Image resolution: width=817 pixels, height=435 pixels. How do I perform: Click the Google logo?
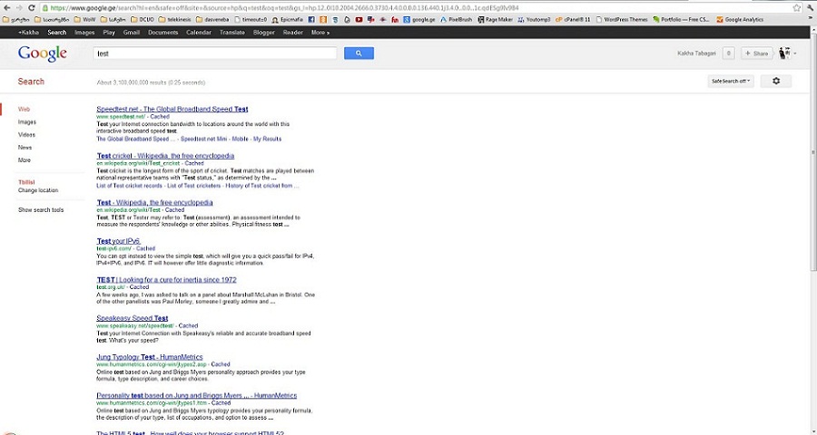(42, 53)
